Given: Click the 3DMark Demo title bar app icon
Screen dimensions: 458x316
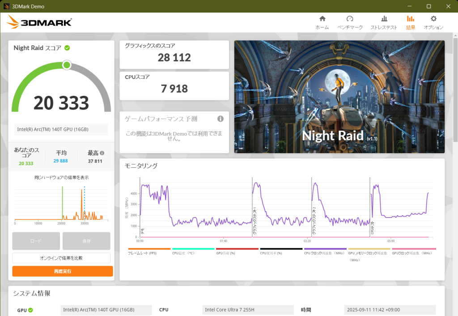Looking at the screenshot, I should point(6,6).
